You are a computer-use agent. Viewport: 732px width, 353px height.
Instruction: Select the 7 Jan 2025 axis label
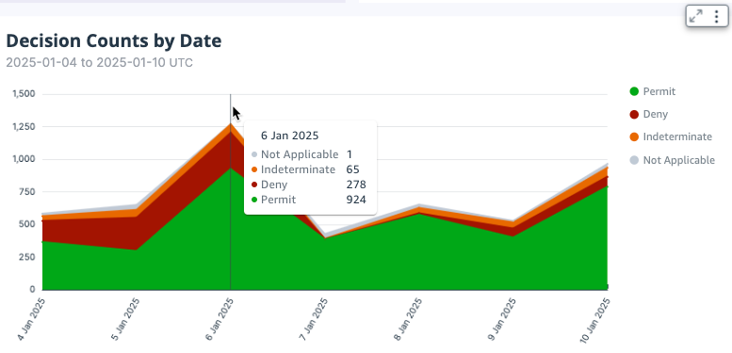click(314, 320)
